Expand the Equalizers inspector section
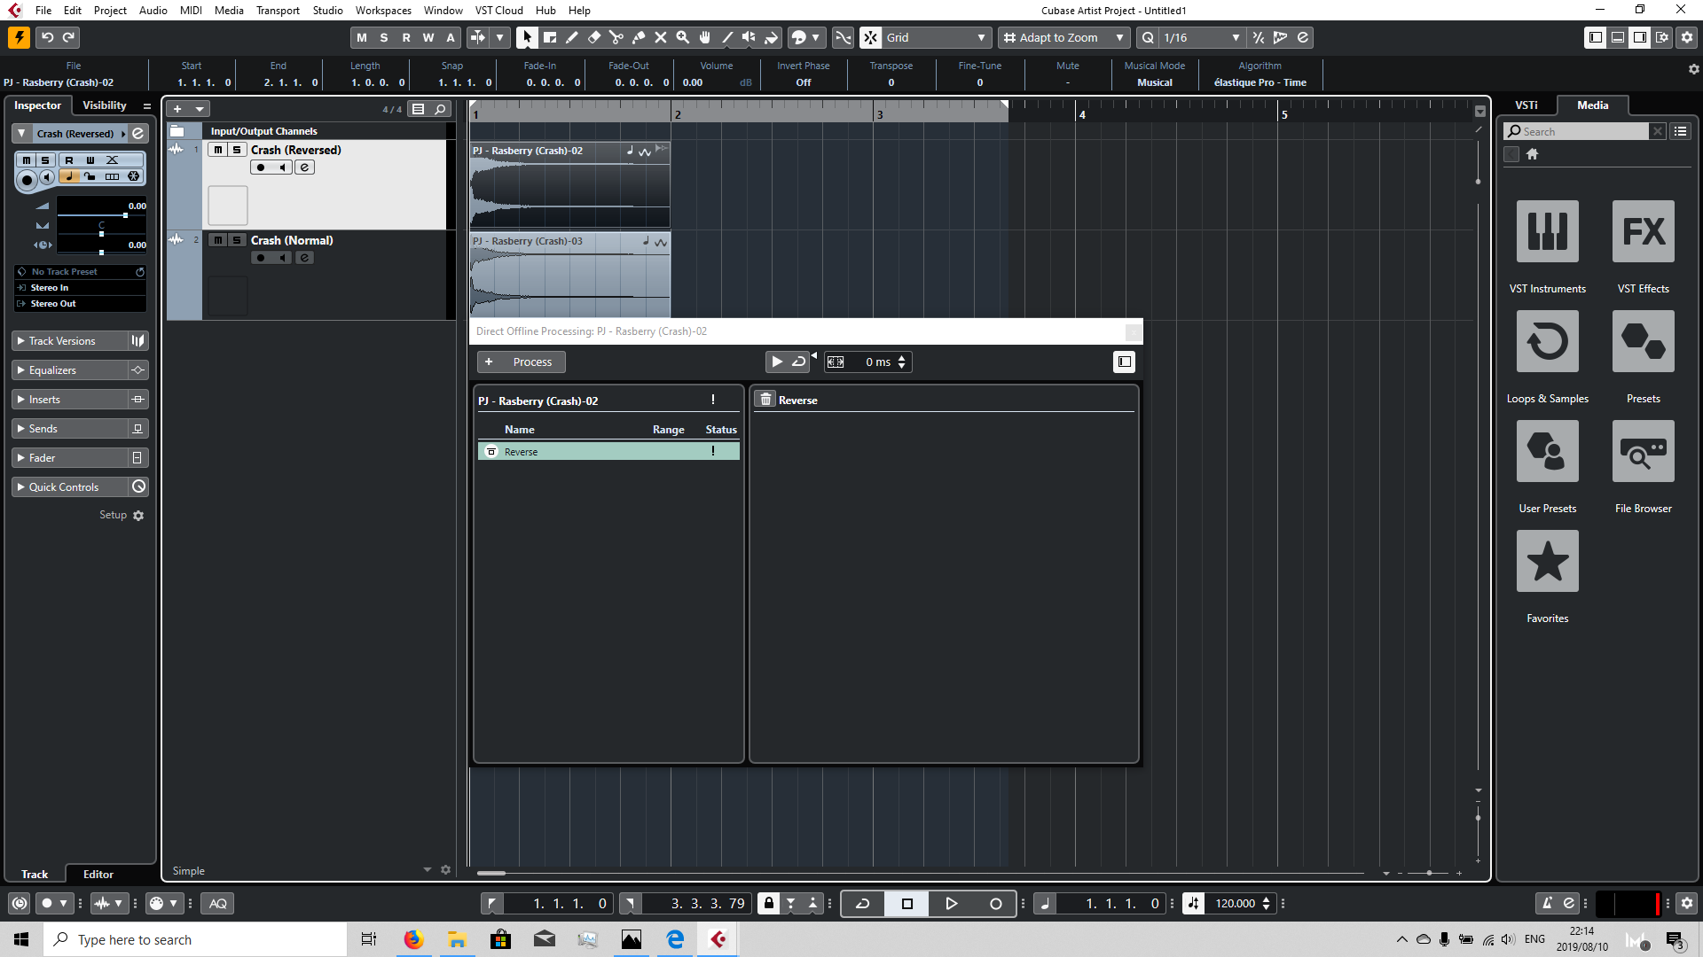The image size is (1703, 957). pos(53,370)
